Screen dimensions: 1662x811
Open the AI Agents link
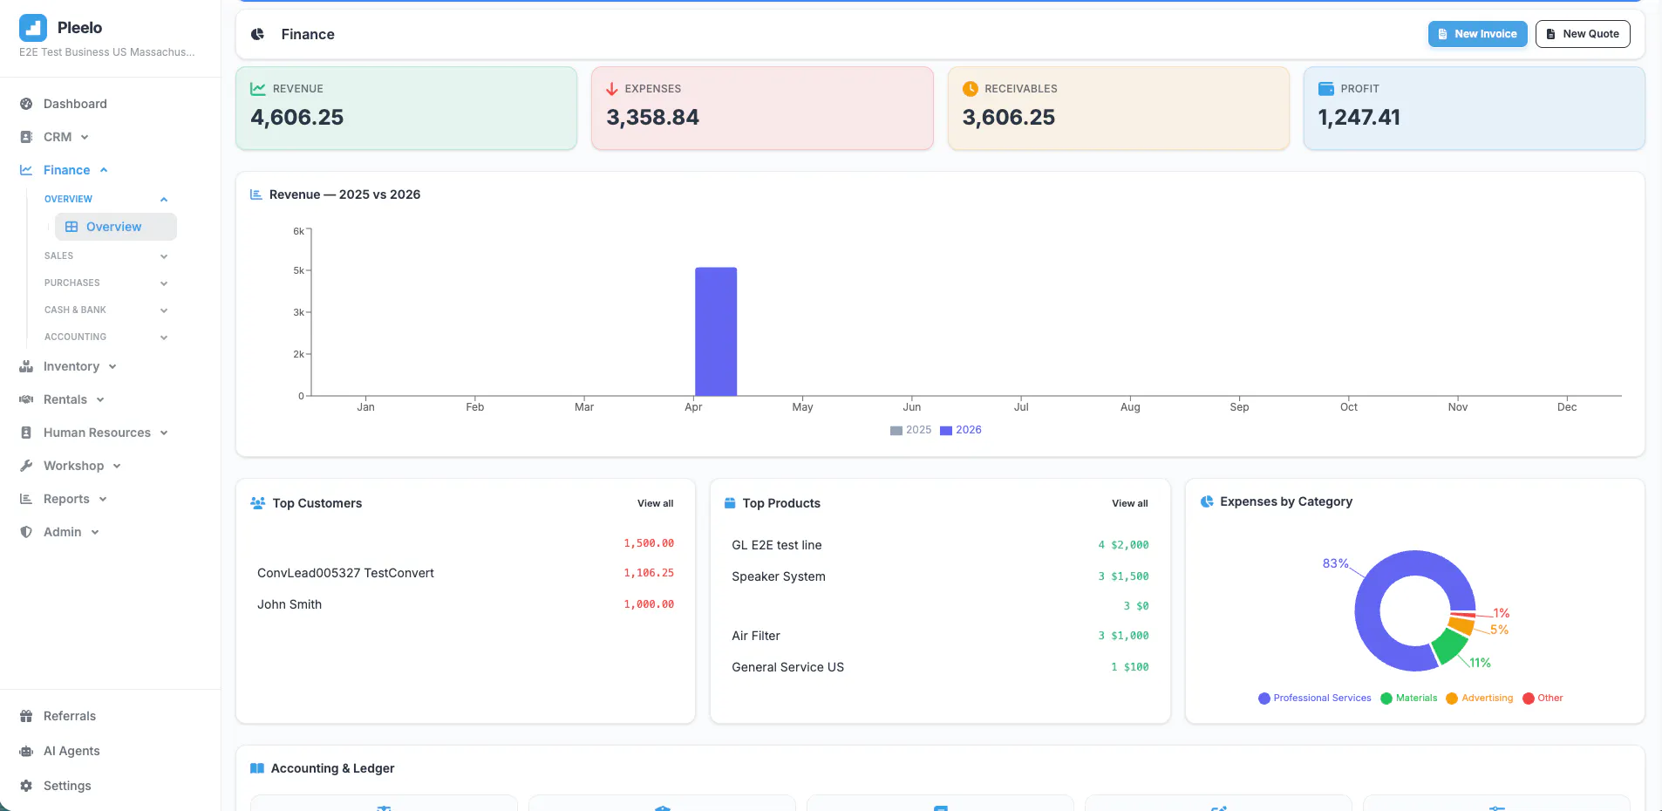click(72, 751)
